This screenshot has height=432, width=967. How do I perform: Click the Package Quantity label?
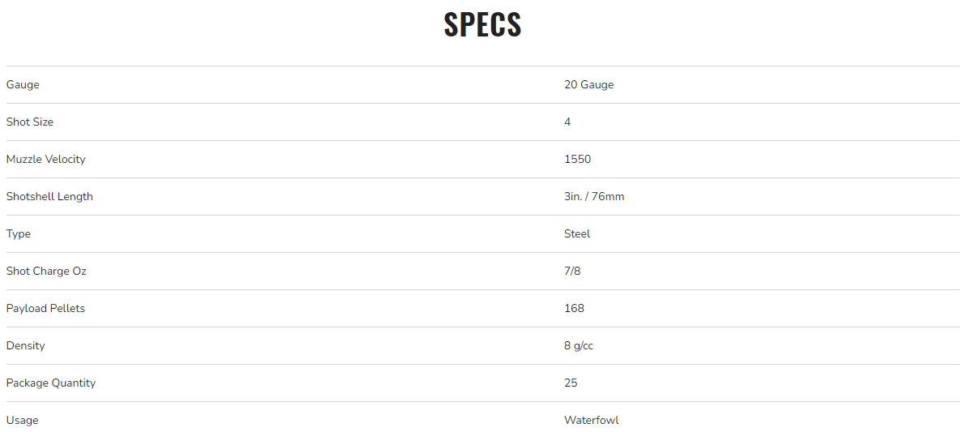point(51,383)
